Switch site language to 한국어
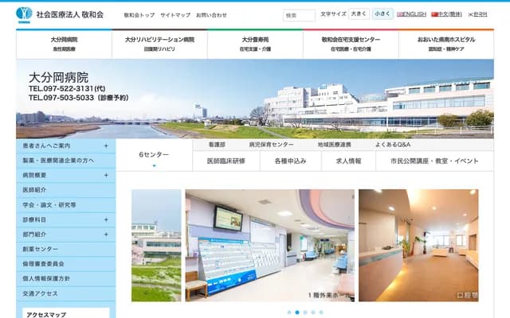 point(481,14)
